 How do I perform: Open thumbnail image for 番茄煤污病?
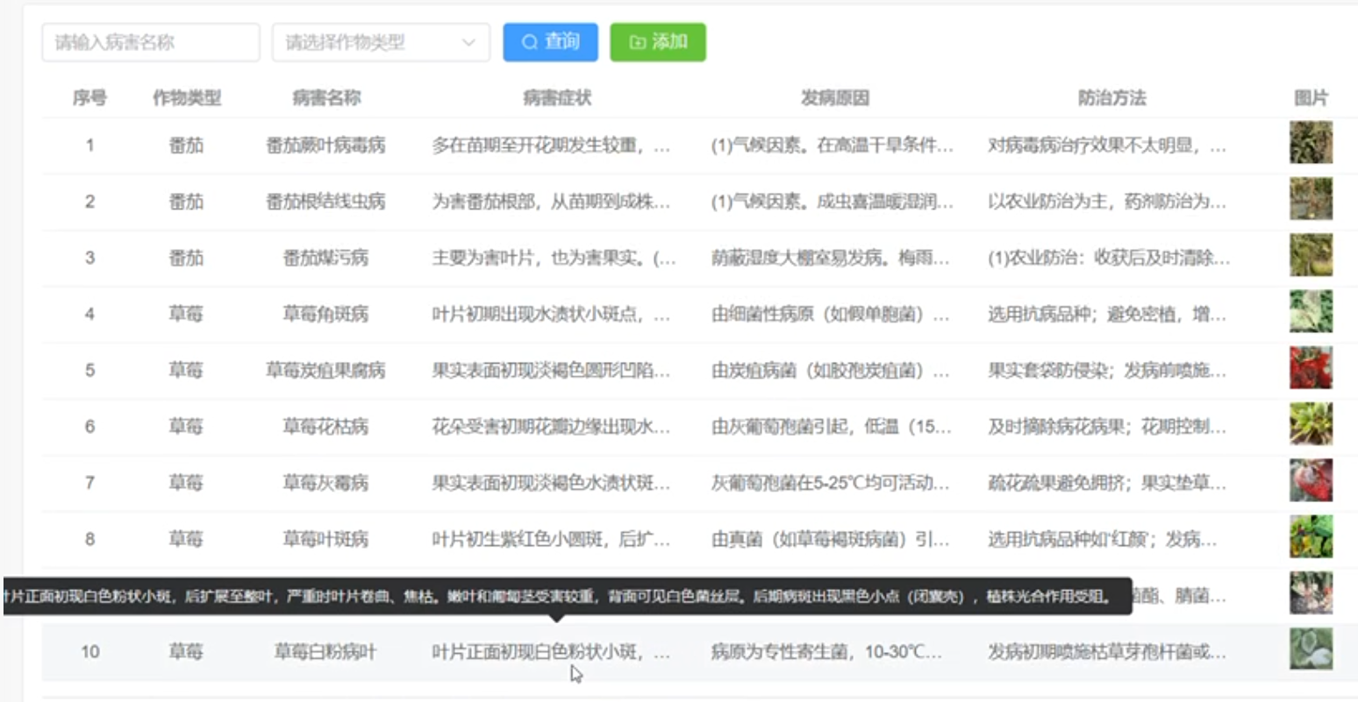coord(1311,255)
